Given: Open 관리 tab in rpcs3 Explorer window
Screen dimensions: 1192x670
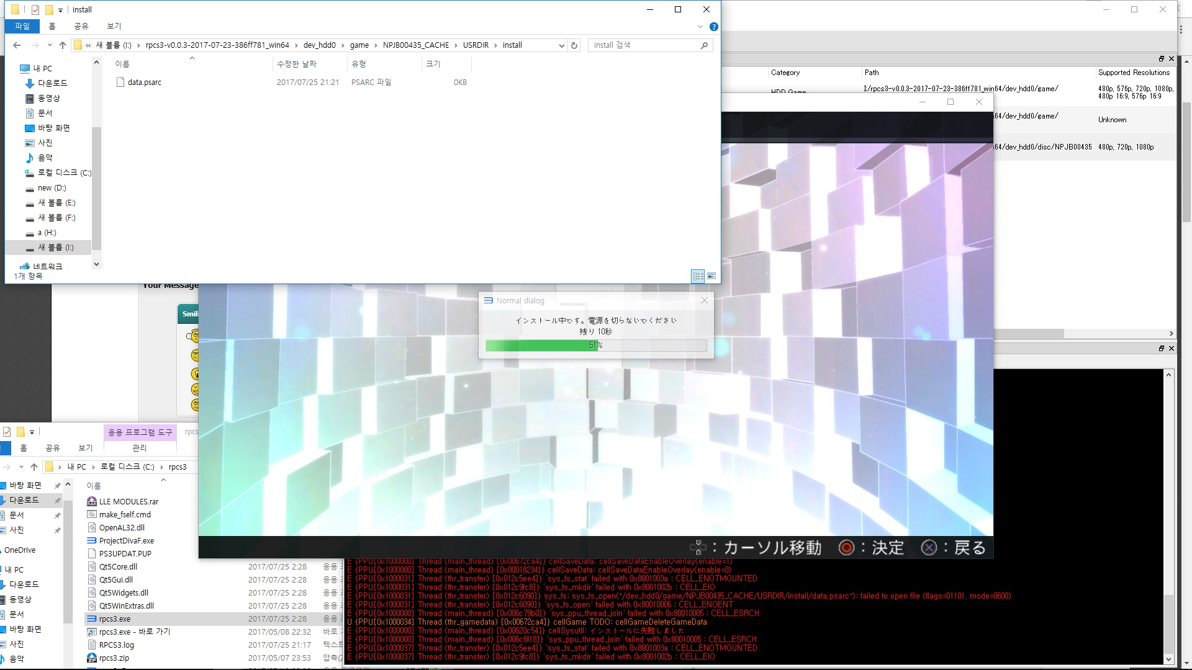Looking at the screenshot, I should point(140,447).
